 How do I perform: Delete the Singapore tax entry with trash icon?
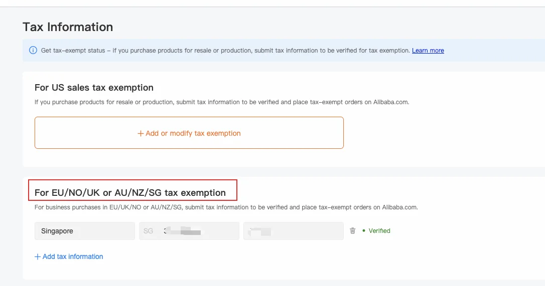point(353,231)
